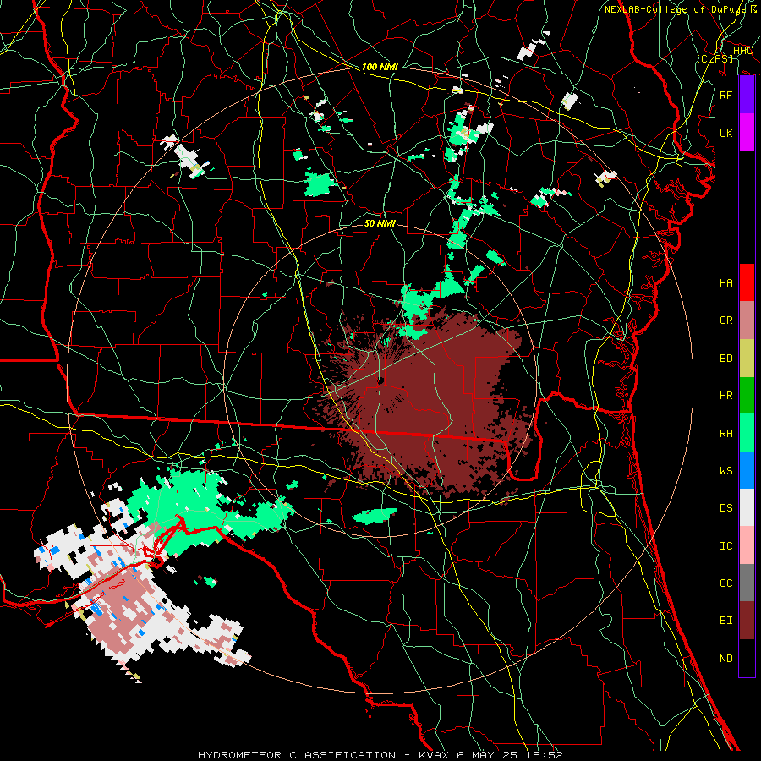
Task: Click the ND black legend swatch
Action: (747, 658)
